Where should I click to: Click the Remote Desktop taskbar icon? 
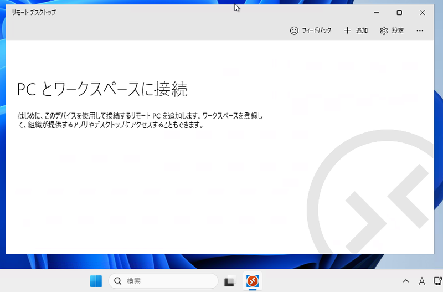(x=253, y=281)
